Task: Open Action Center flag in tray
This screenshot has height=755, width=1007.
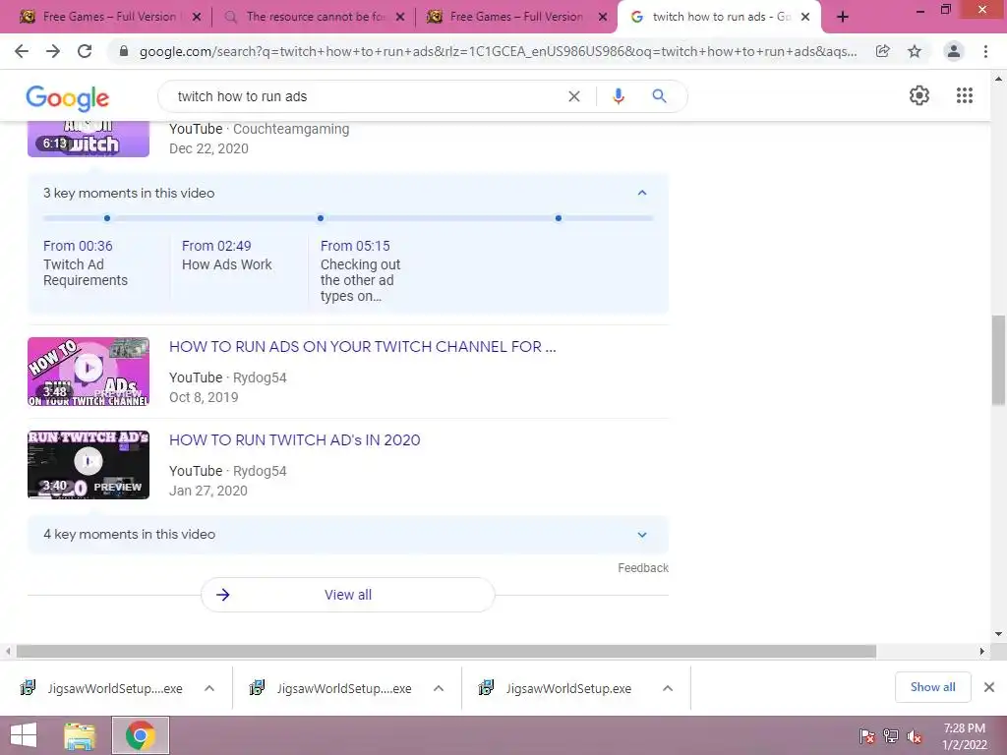Action: [x=866, y=736]
